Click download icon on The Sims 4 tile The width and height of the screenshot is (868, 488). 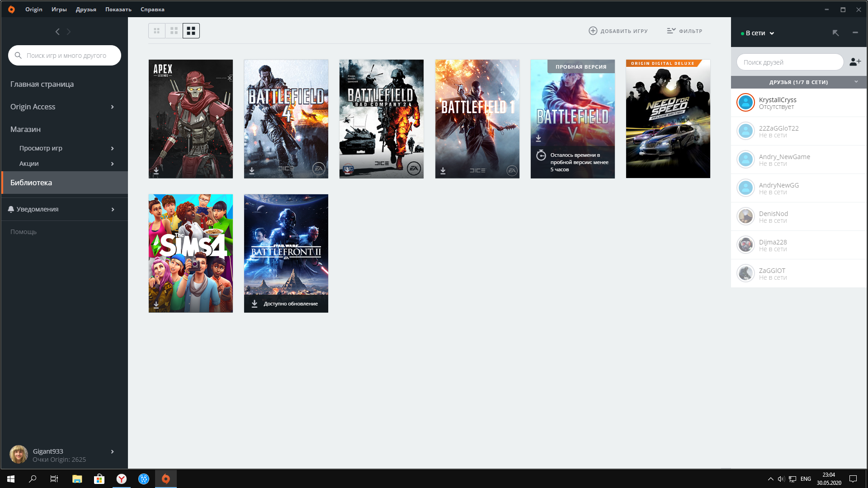click(156, 305)
